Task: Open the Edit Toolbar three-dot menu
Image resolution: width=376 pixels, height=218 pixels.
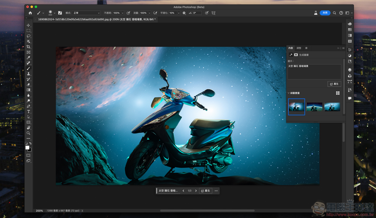Action: tap(29, 138)
